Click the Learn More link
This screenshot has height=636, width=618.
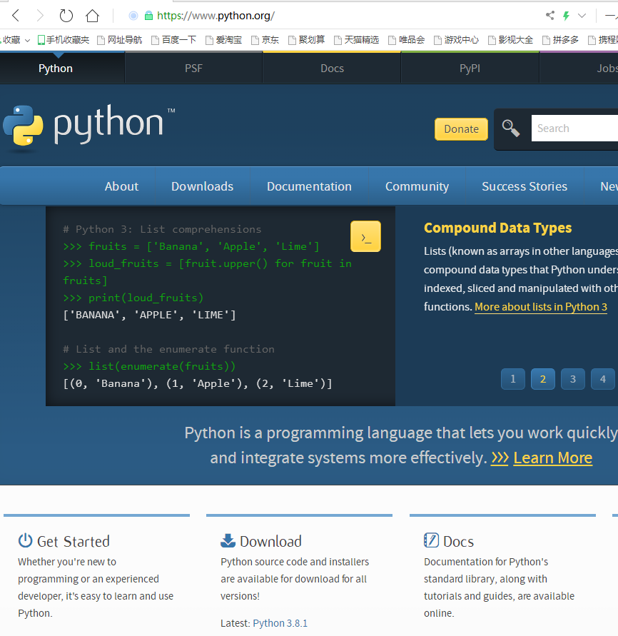point(553,458)
